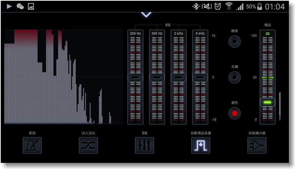Screen dimensions: 295x169
Task: Collapse the panel with the top chevron
Action: tap(146, 15)
